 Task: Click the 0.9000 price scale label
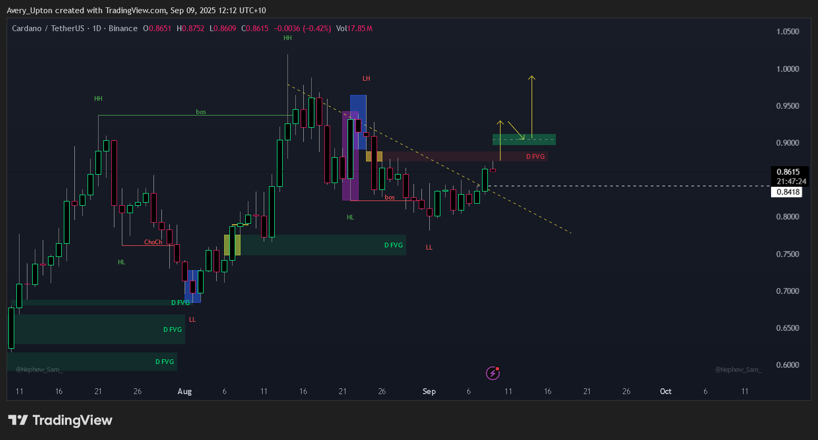click(x=787, y=143)
